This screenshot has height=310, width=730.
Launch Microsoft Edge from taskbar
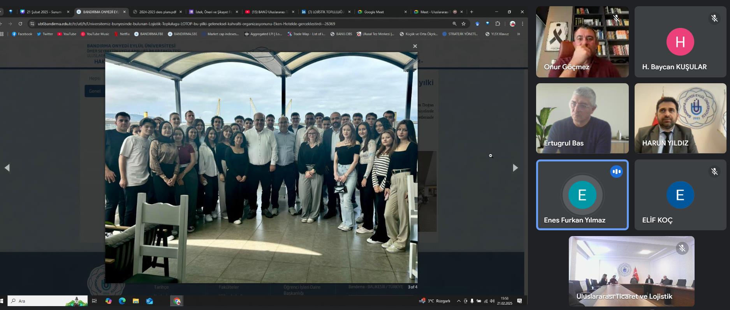coord(122,301)
